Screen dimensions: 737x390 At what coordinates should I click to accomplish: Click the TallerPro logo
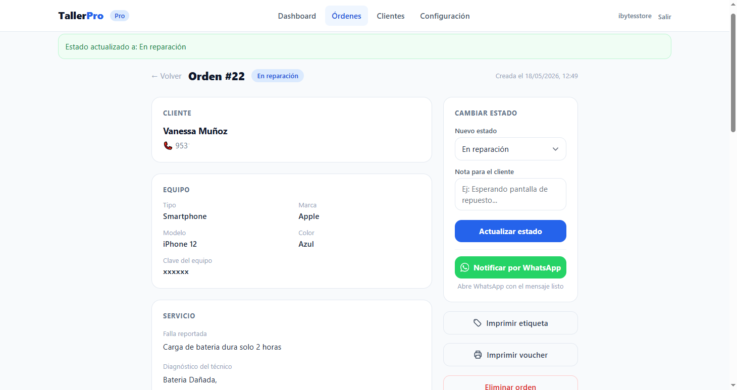(81, 16)
